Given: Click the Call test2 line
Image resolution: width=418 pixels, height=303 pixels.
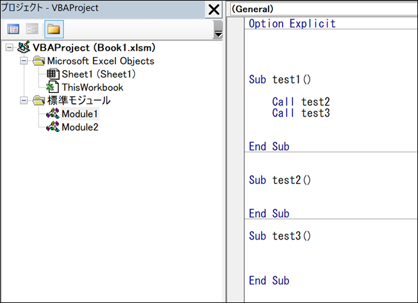Looking at the screenshot, I should click(301, 102).
